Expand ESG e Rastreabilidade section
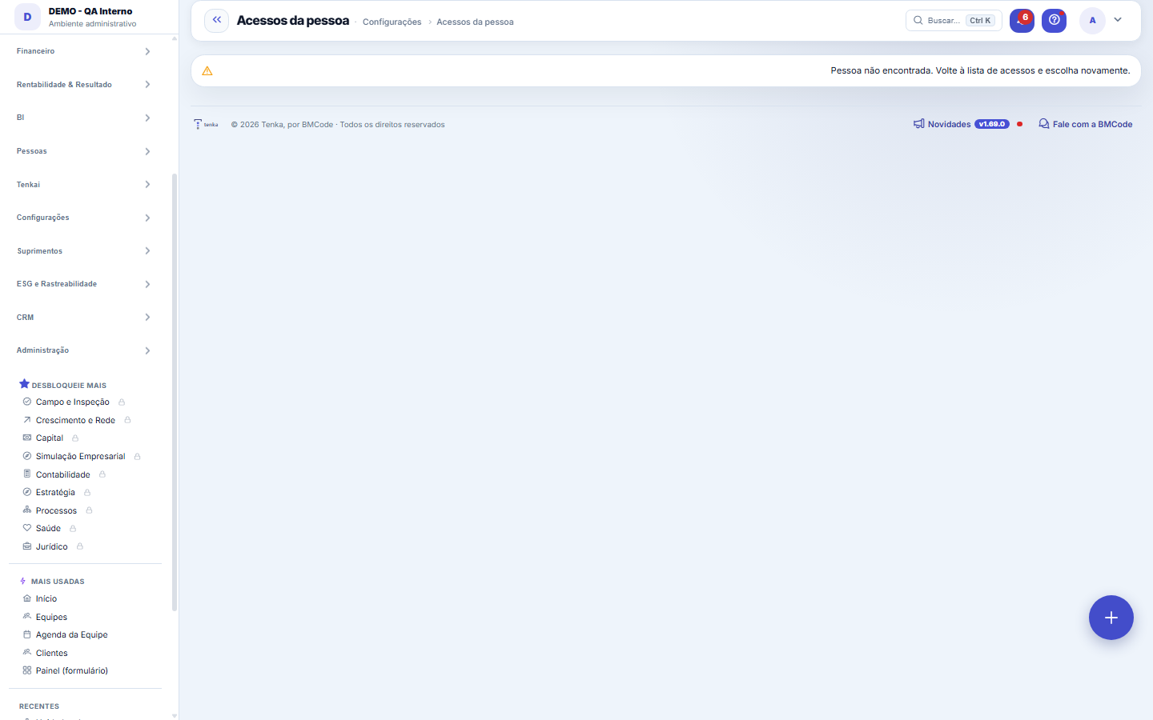Screen dimensions: 1153x720 click(x=84, y=284)
